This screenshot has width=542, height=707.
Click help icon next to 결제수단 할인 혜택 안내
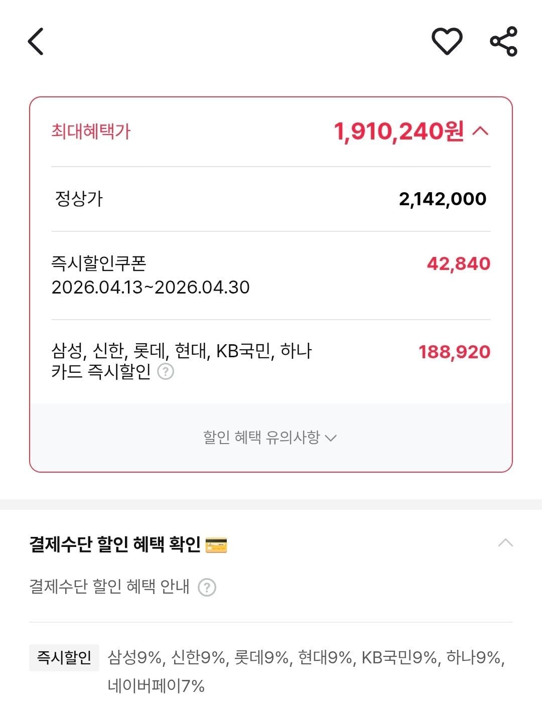click(207, 587)
